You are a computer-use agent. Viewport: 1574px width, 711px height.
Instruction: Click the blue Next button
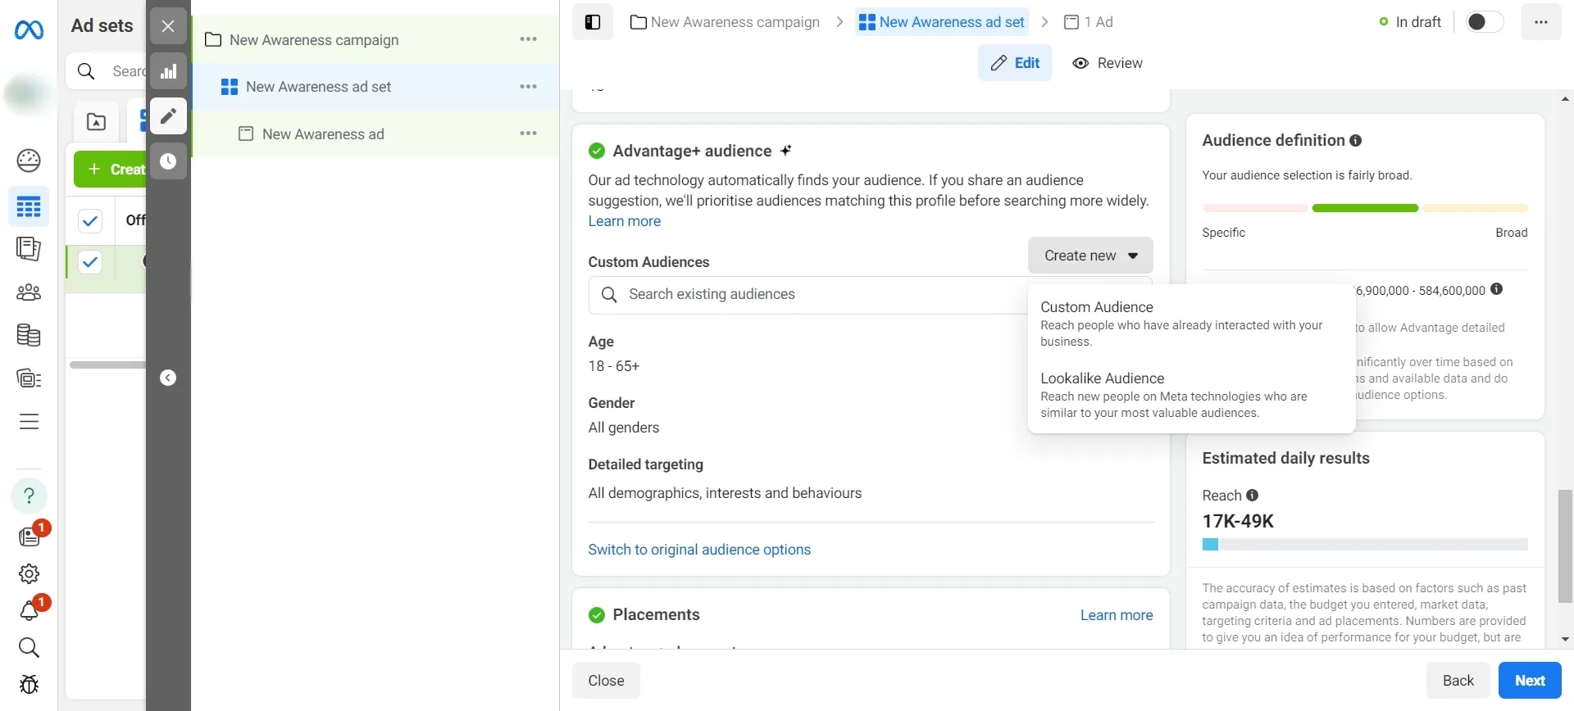pyautogui.click(x=1530, y=681)
